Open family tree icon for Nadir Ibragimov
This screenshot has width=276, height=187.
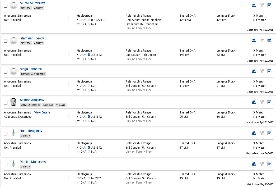pyautogui.click(x=262, y=133)
